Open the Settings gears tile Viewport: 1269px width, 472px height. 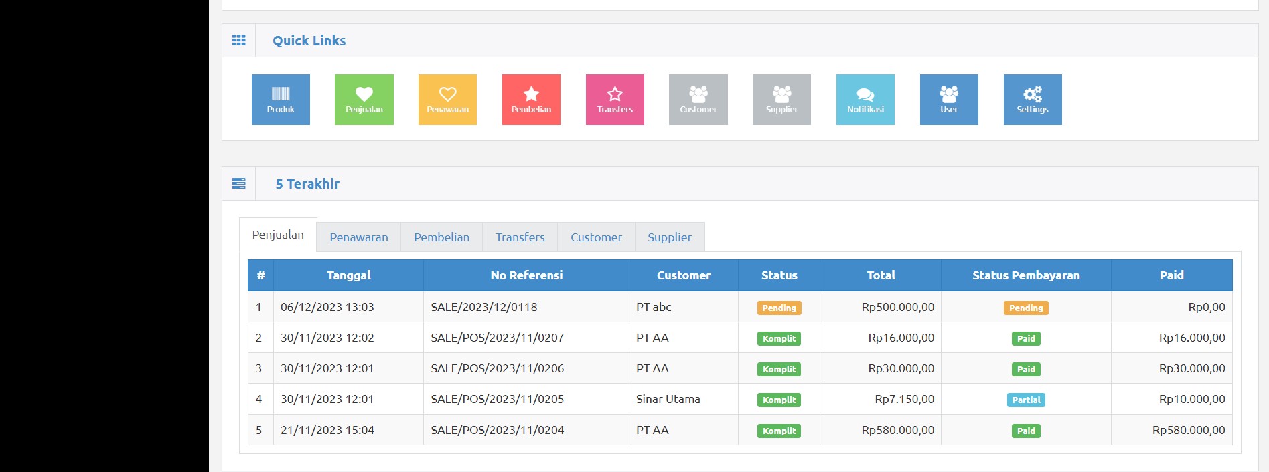1032,100
